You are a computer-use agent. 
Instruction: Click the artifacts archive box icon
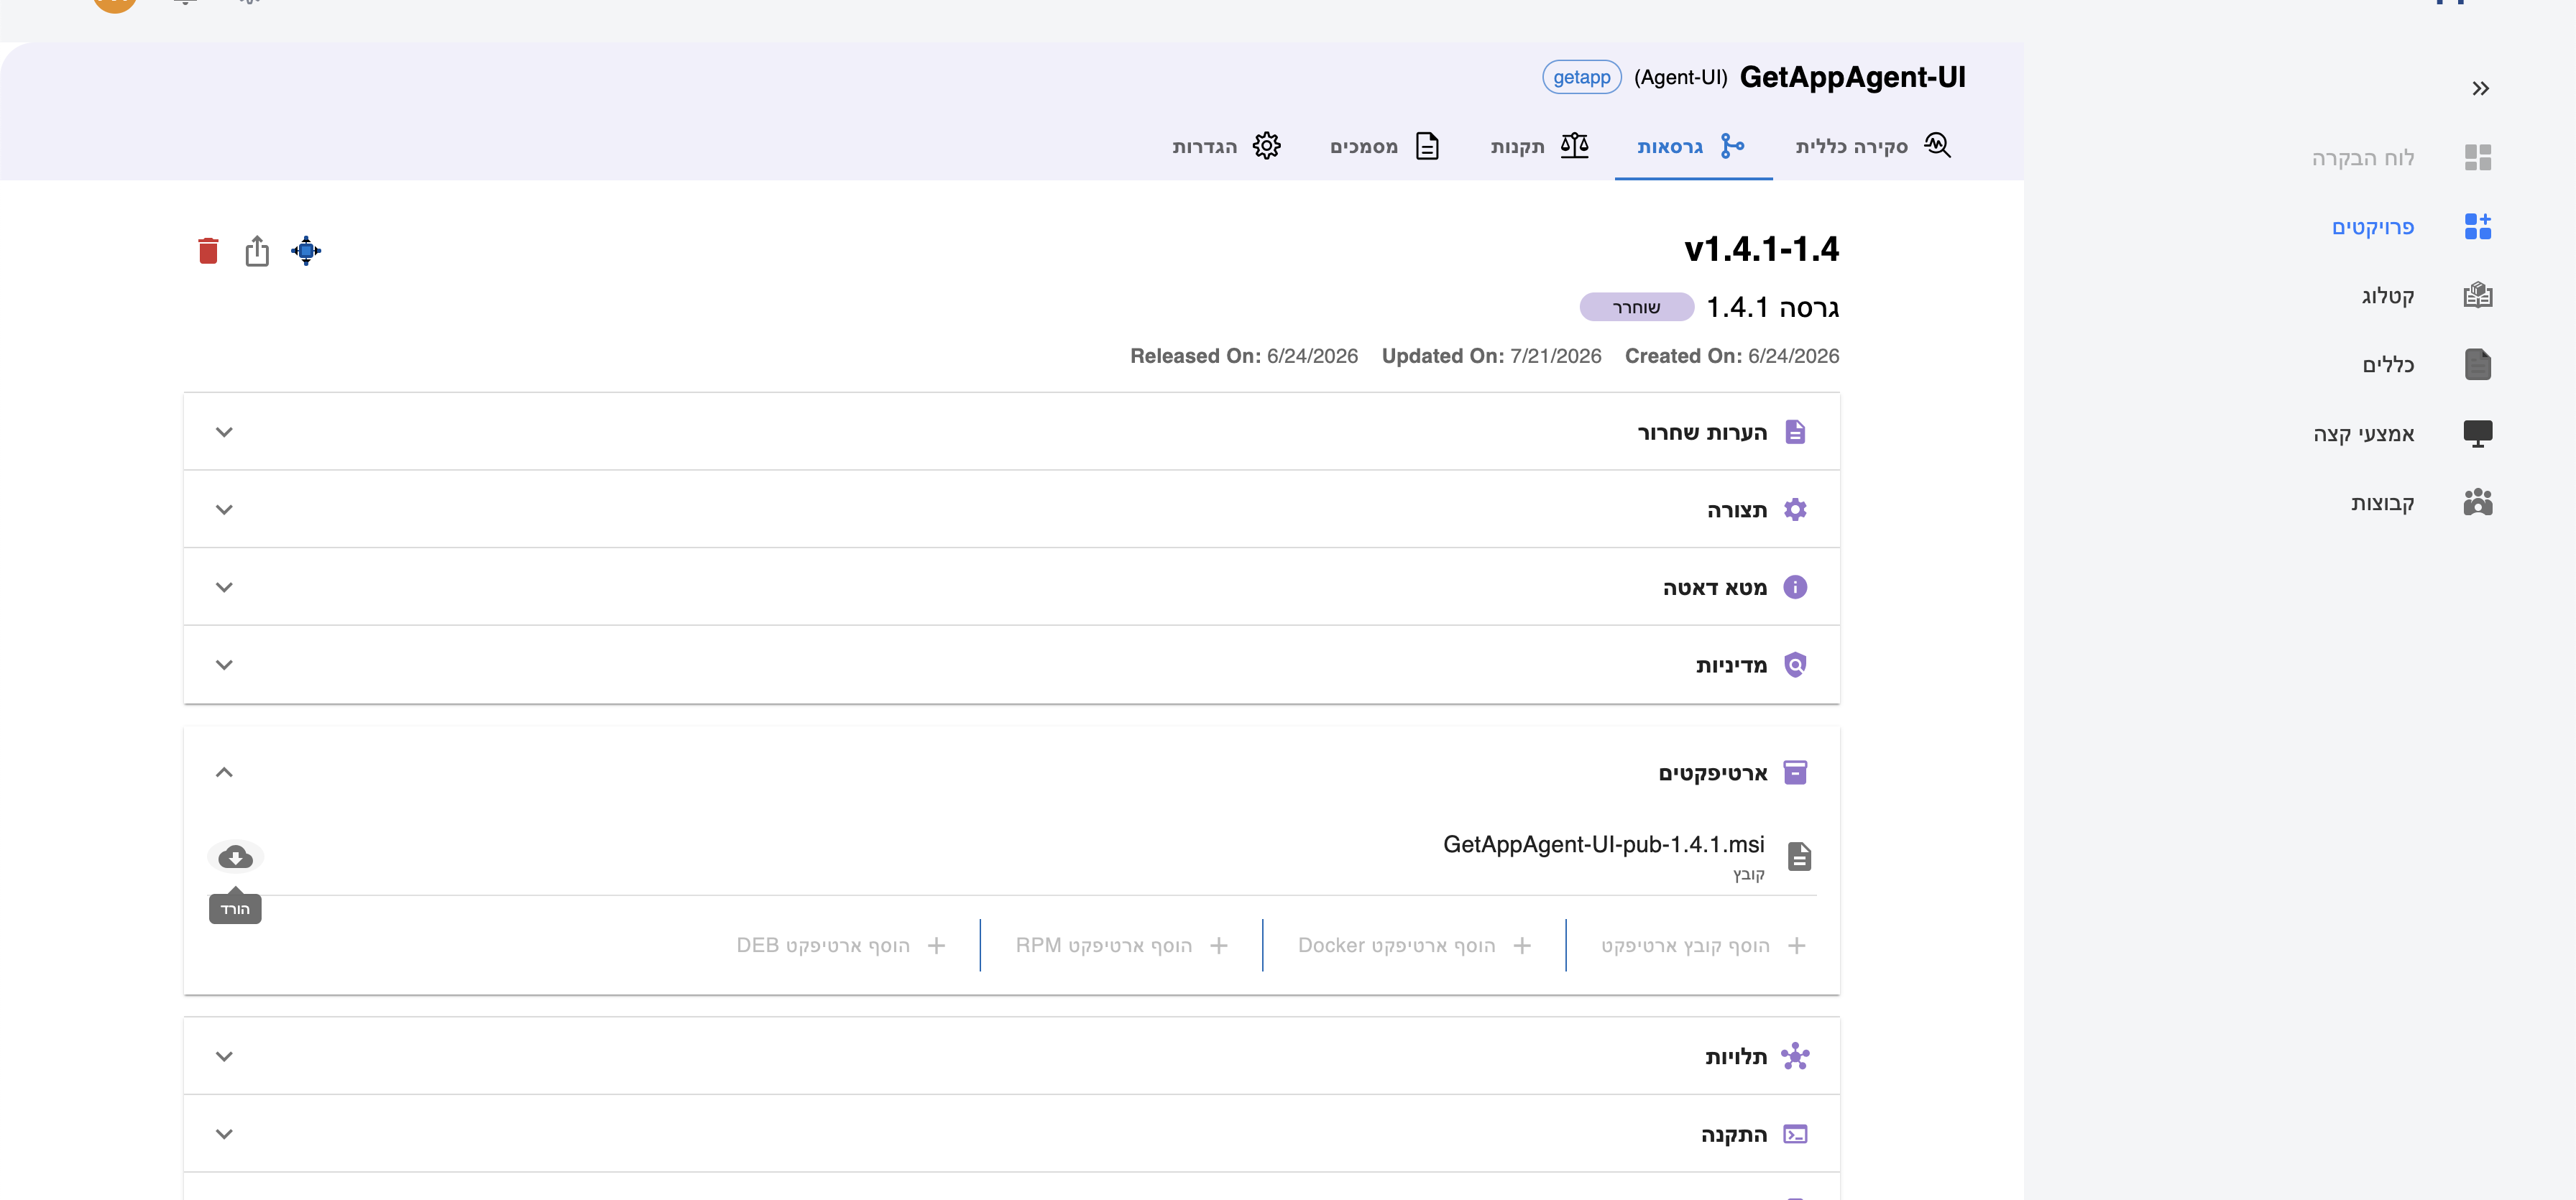[x=1795, y=773]
